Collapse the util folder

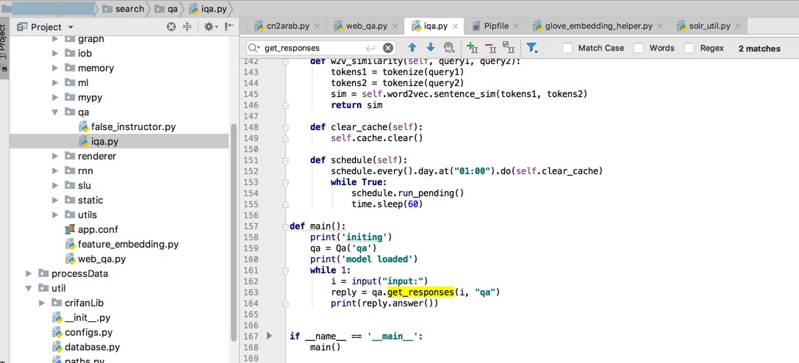[x=29, y=288]
